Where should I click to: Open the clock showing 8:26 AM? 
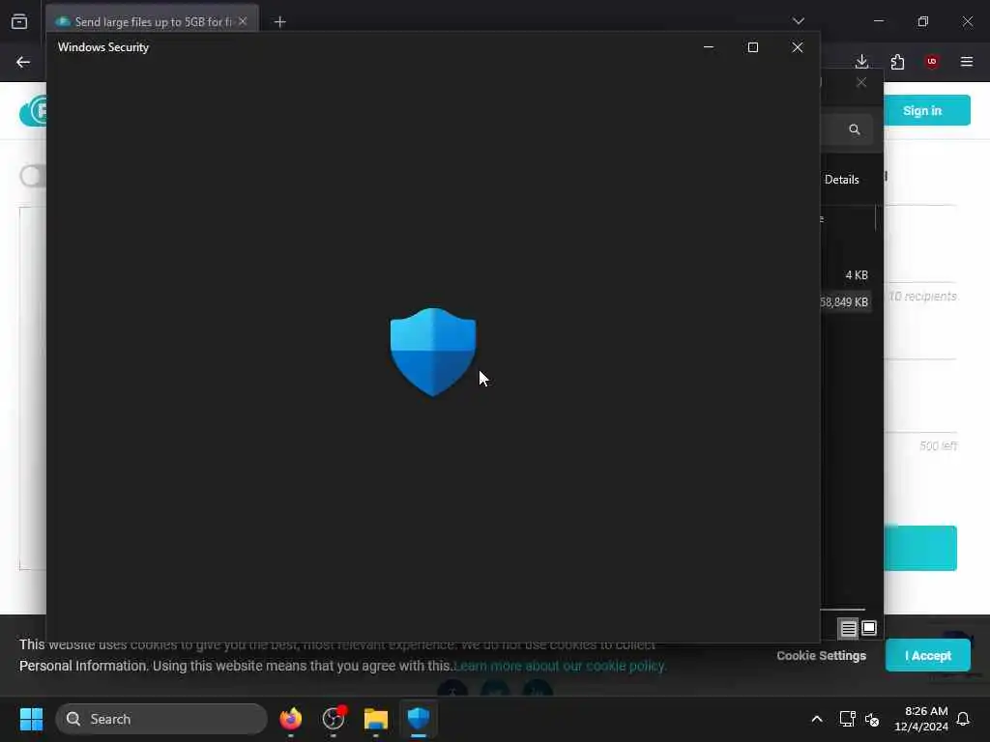point(921,719)
